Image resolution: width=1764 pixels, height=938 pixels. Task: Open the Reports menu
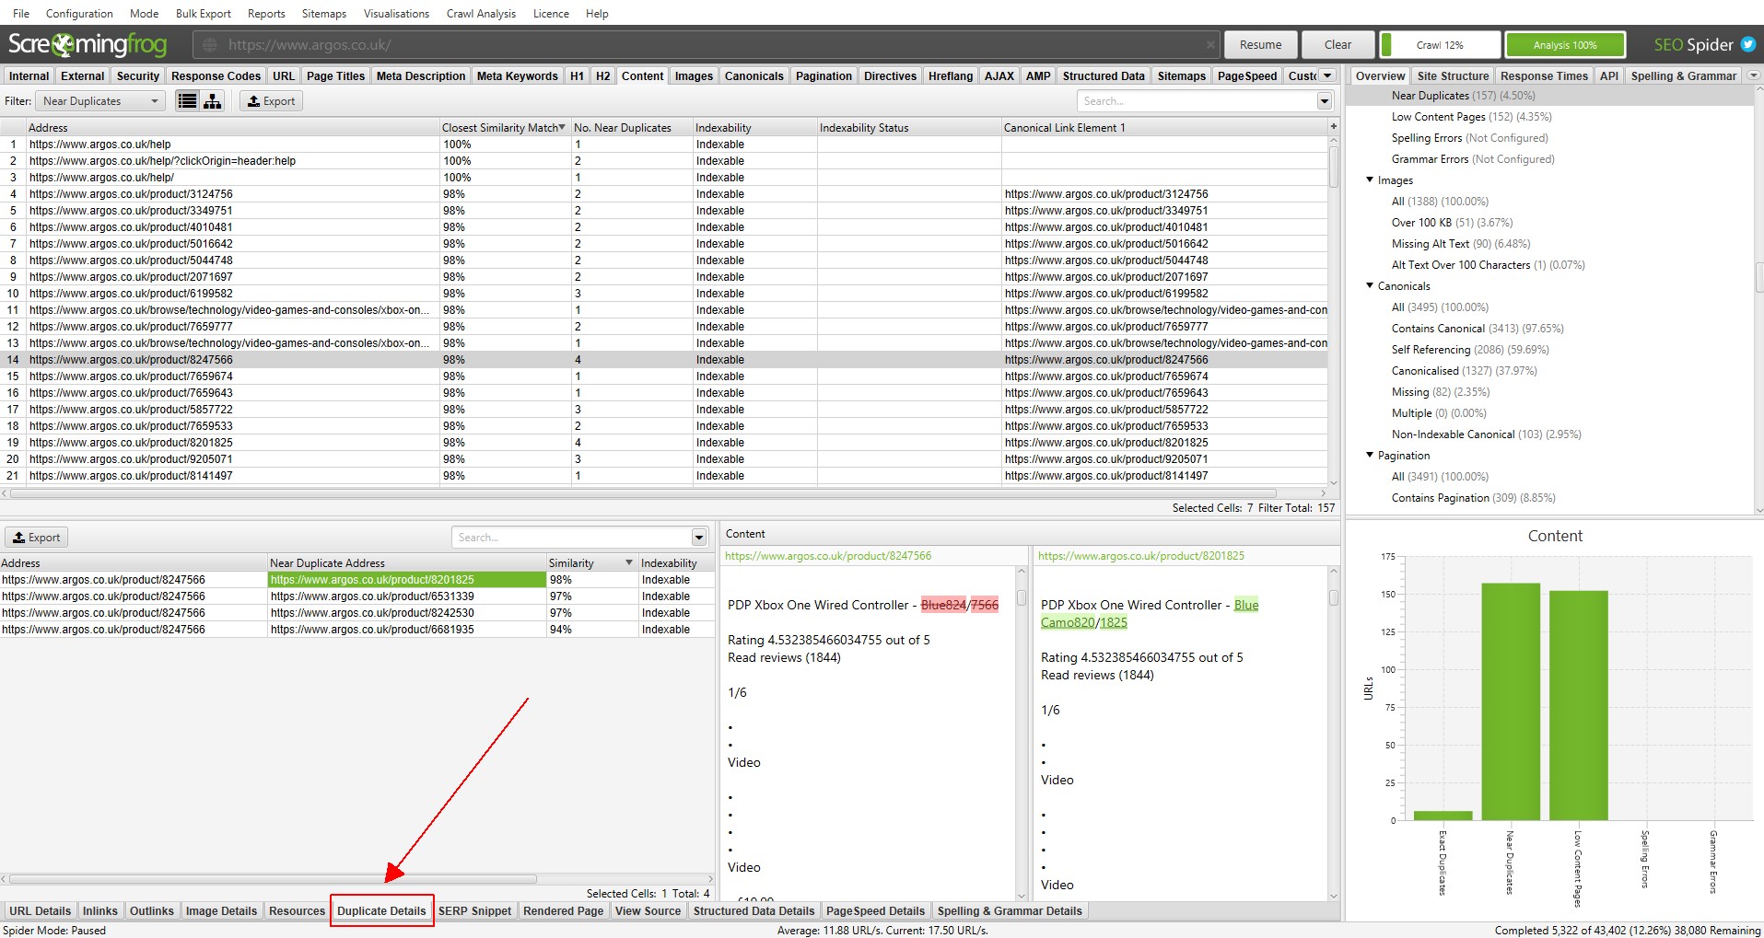pos(265,13)
